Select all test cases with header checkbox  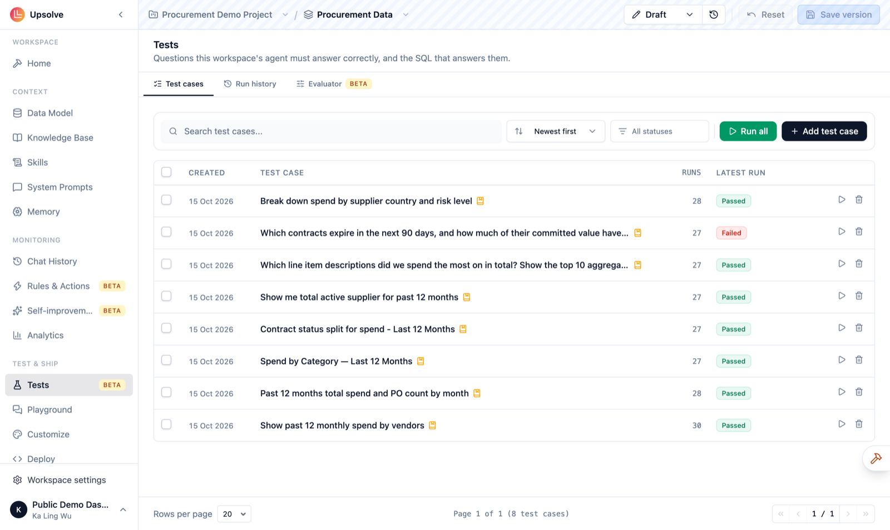point(166,172)
